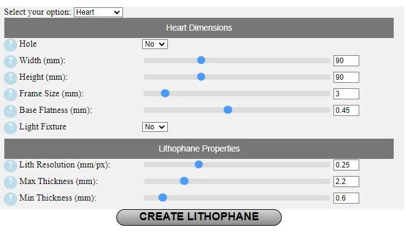Select the Lith Resolution field showing 0.25

point(346,165)
